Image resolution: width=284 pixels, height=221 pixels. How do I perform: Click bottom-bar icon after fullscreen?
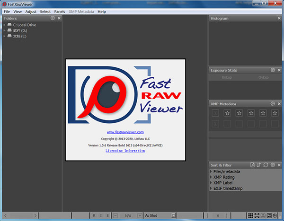coord(263,216)
